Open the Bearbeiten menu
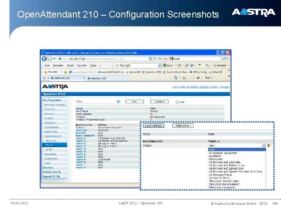The image size is (281, 211). 58,66
